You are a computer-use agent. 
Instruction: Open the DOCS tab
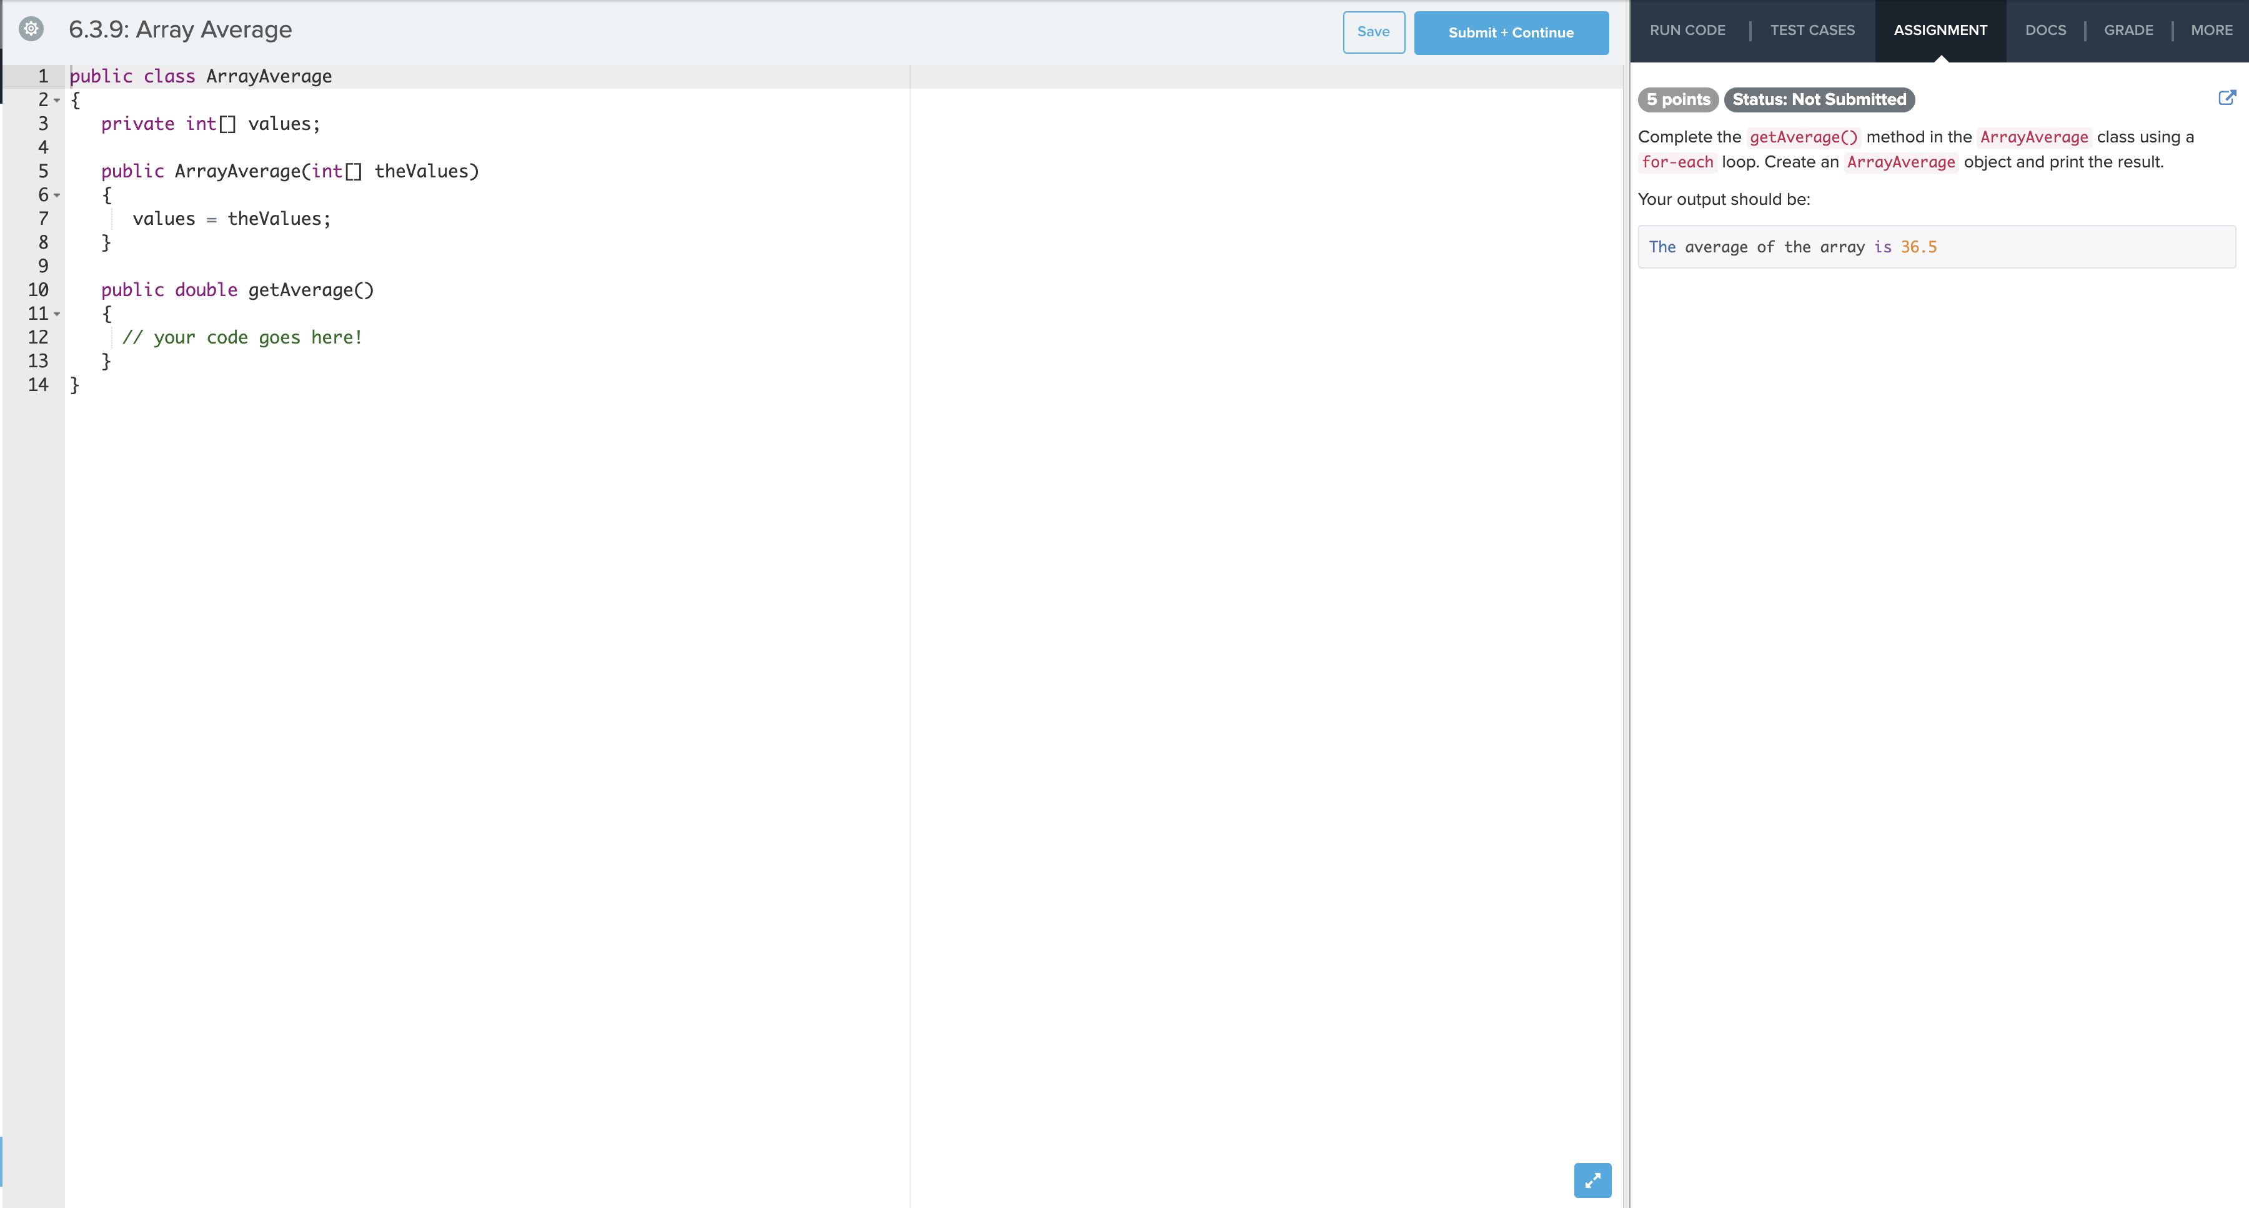(x=2045, y=31)
